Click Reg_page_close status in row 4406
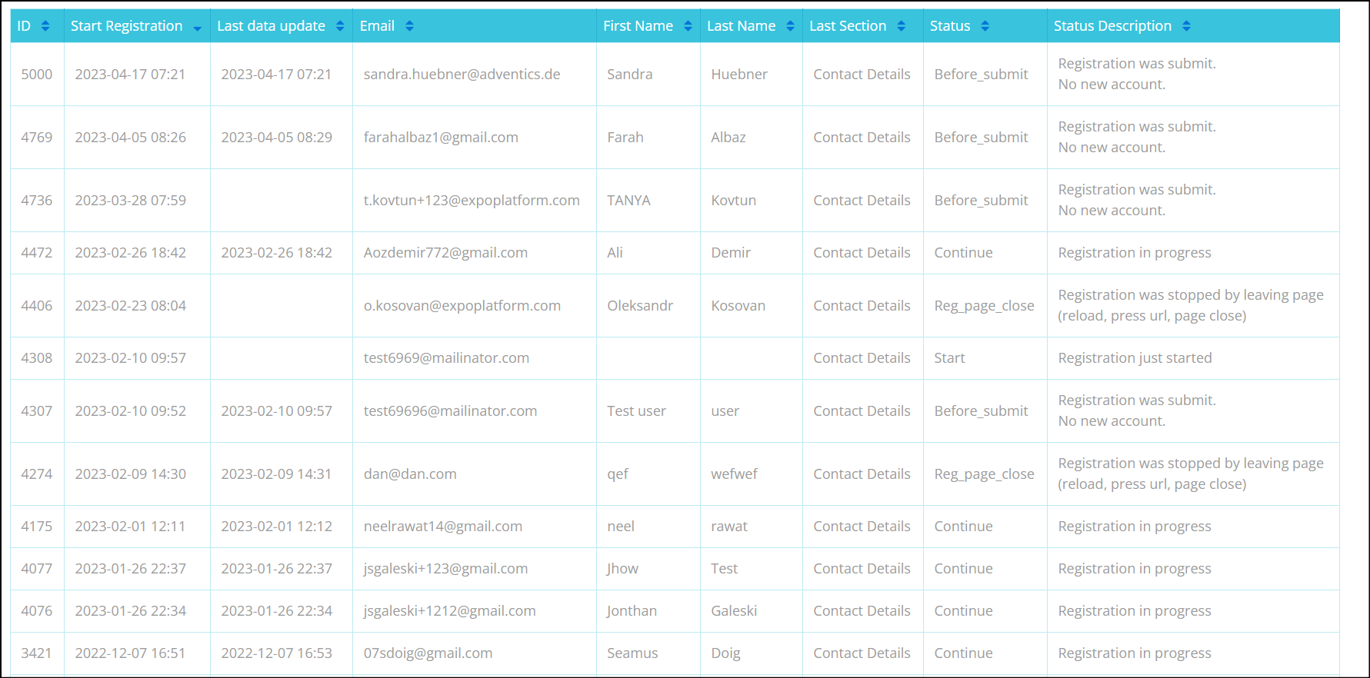This screenshot has width=1370, height=678. [x=984, y=306]
